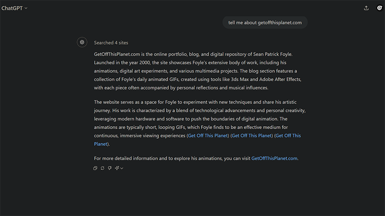Click the ChatGPT title text label

[x=12, y=8]
